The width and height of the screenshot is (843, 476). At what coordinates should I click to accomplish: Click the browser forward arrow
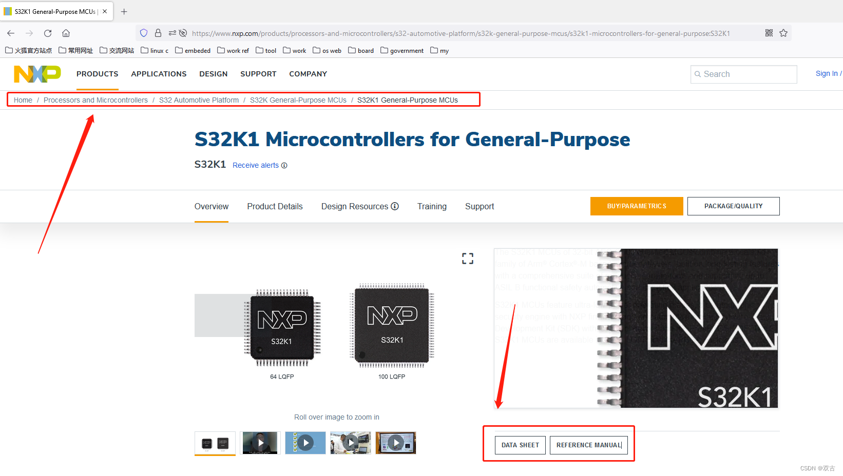[29, 33]
